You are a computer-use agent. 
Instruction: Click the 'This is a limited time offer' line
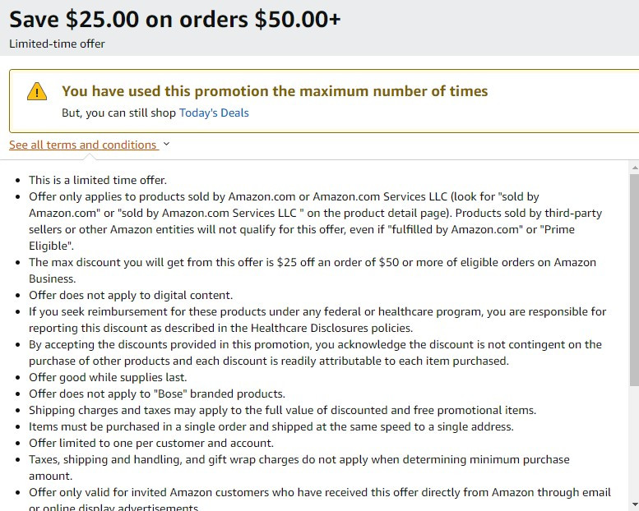[x=98, y=180]
